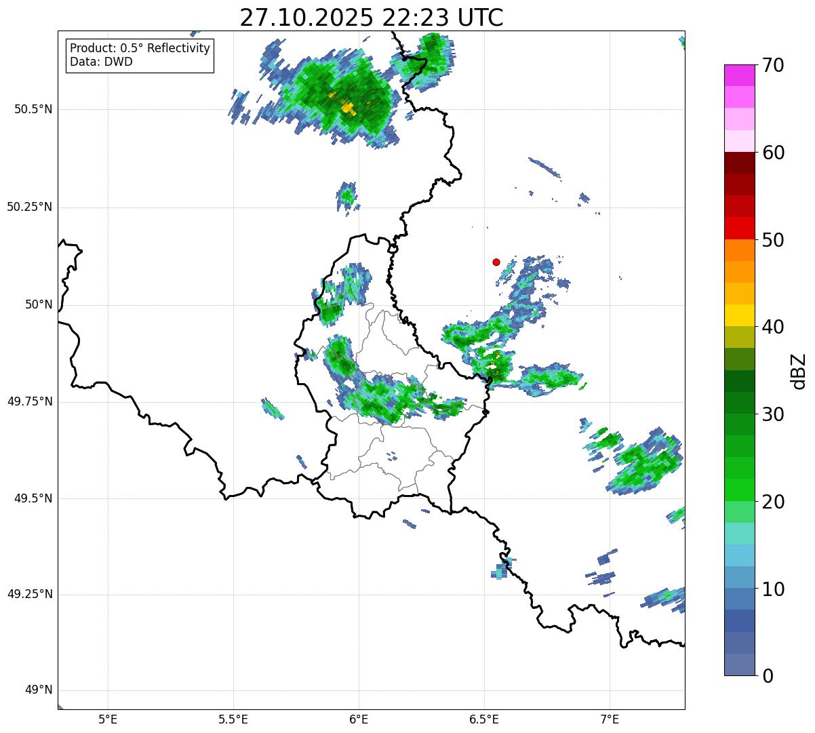Click the latitude label 49.5°N

point(33,498)
